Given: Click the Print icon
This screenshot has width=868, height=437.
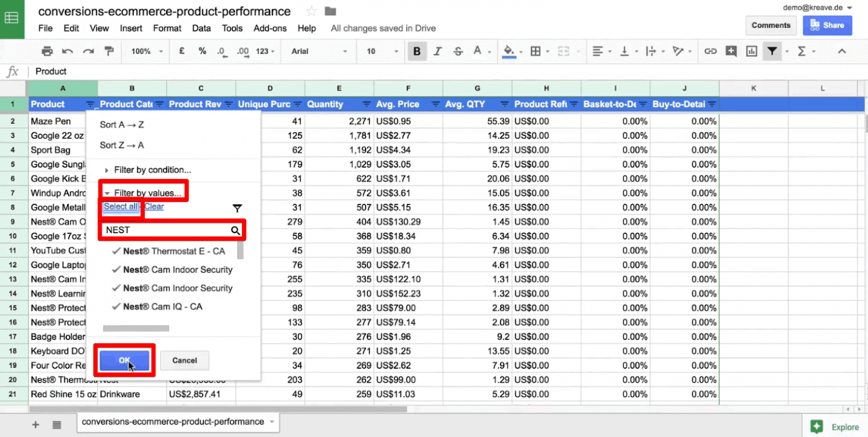Looking at the screenshot, I should 47,51.
